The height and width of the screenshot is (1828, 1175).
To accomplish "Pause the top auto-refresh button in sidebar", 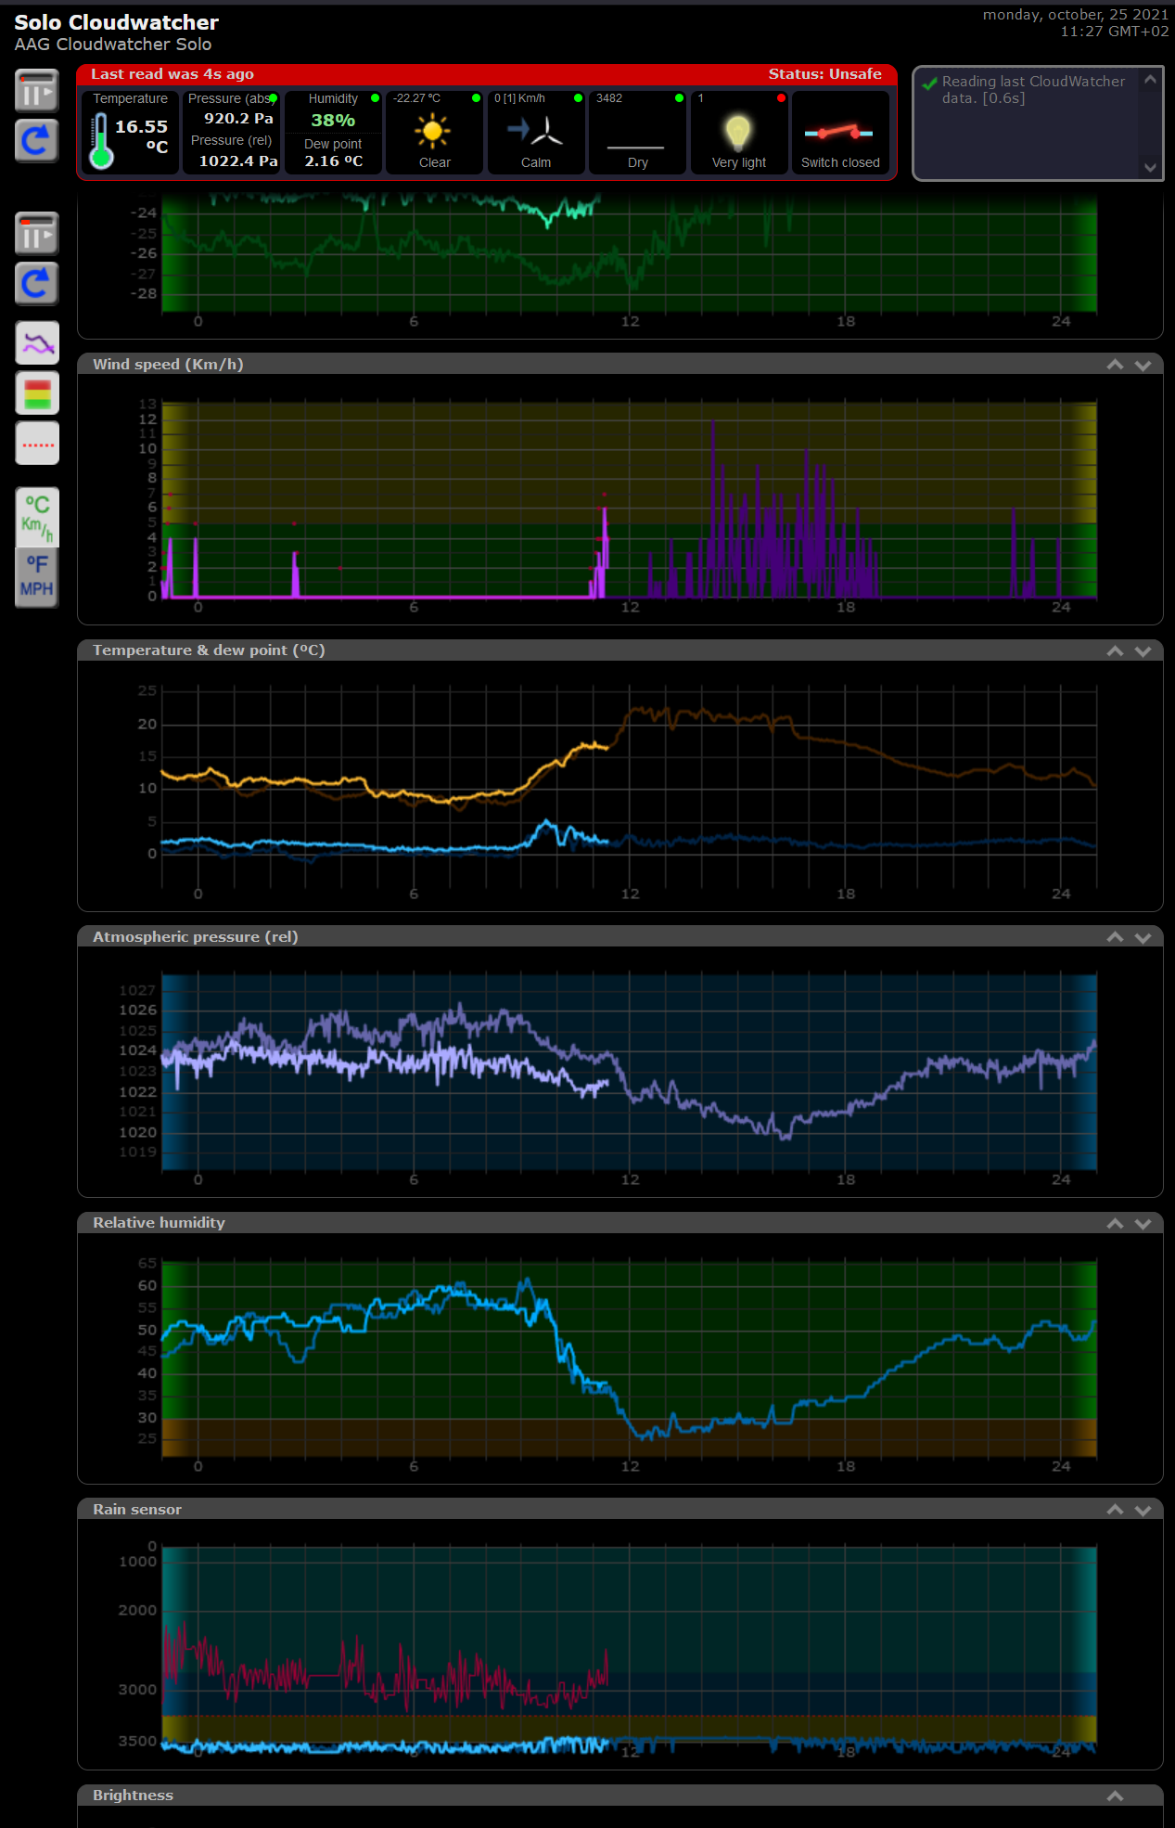I will [37, 91].
